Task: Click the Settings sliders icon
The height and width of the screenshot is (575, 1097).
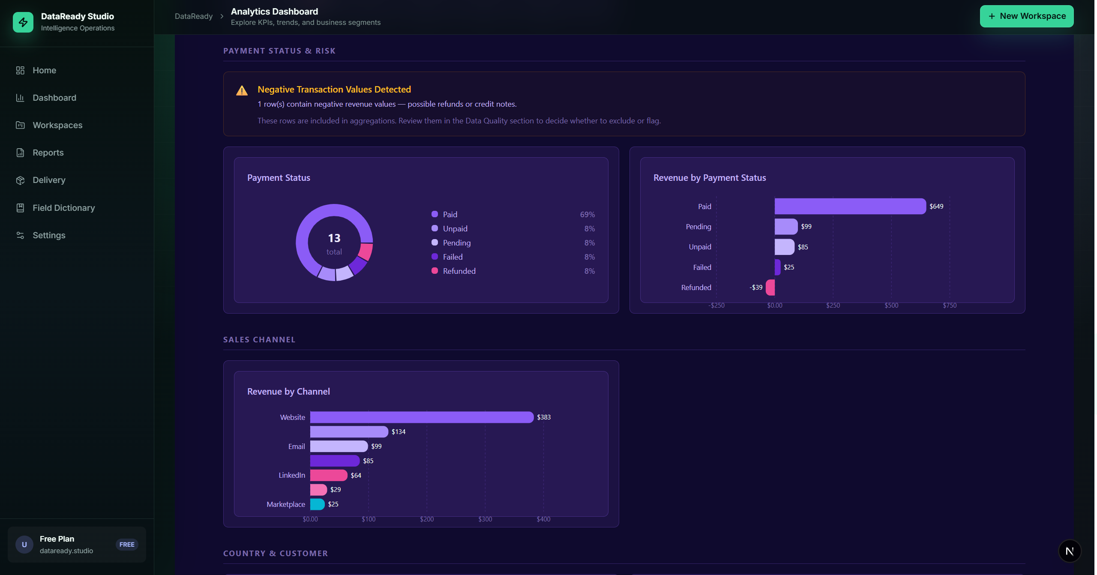Action: (20, 235)
